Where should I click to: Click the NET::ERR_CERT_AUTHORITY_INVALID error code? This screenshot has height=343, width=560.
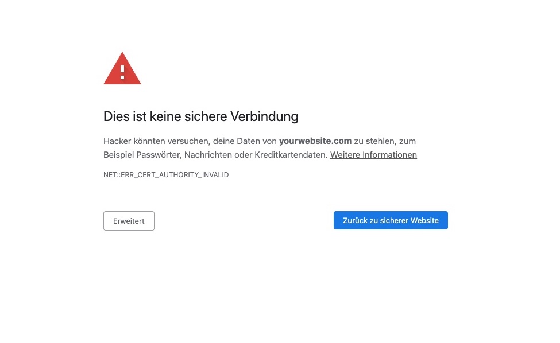[166, 175]
